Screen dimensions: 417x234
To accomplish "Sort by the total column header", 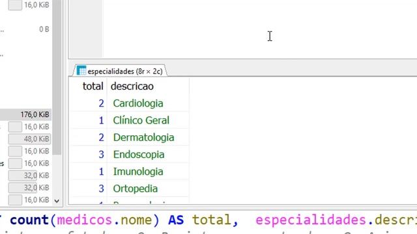I will (93, 86).
